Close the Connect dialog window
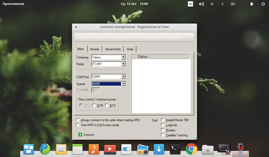The width and height of the screenshot is (269, 157). click(x=76, y=27)
